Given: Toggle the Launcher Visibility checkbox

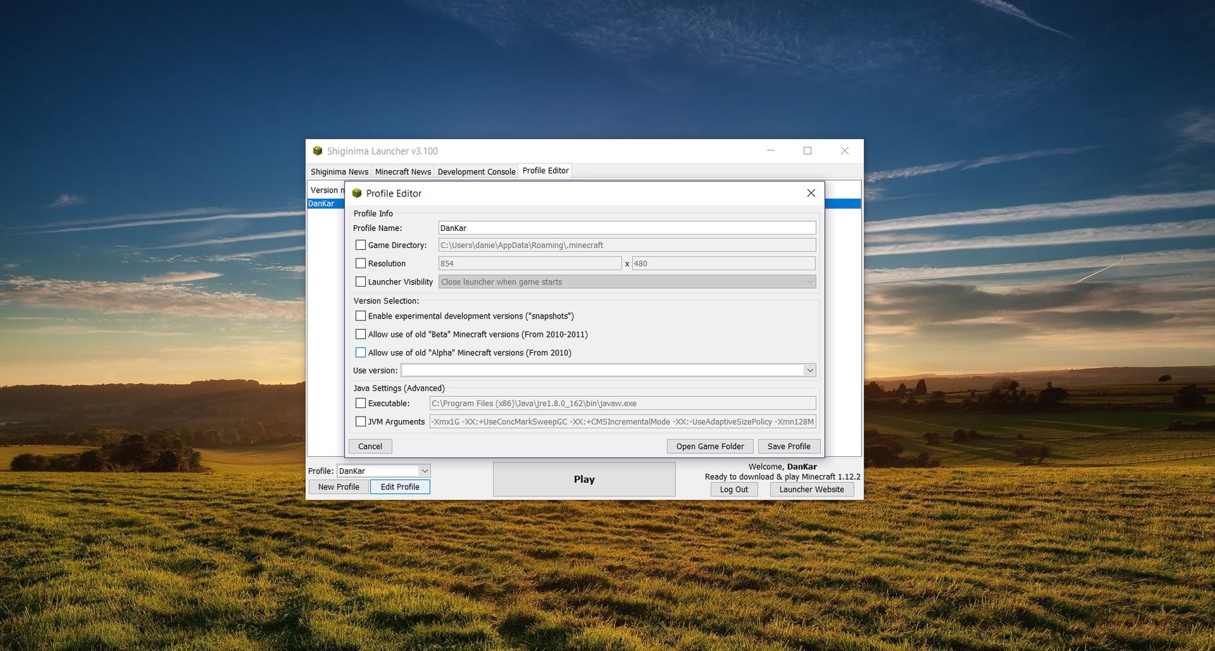Looking at the screenshot, I should (360, 282).
